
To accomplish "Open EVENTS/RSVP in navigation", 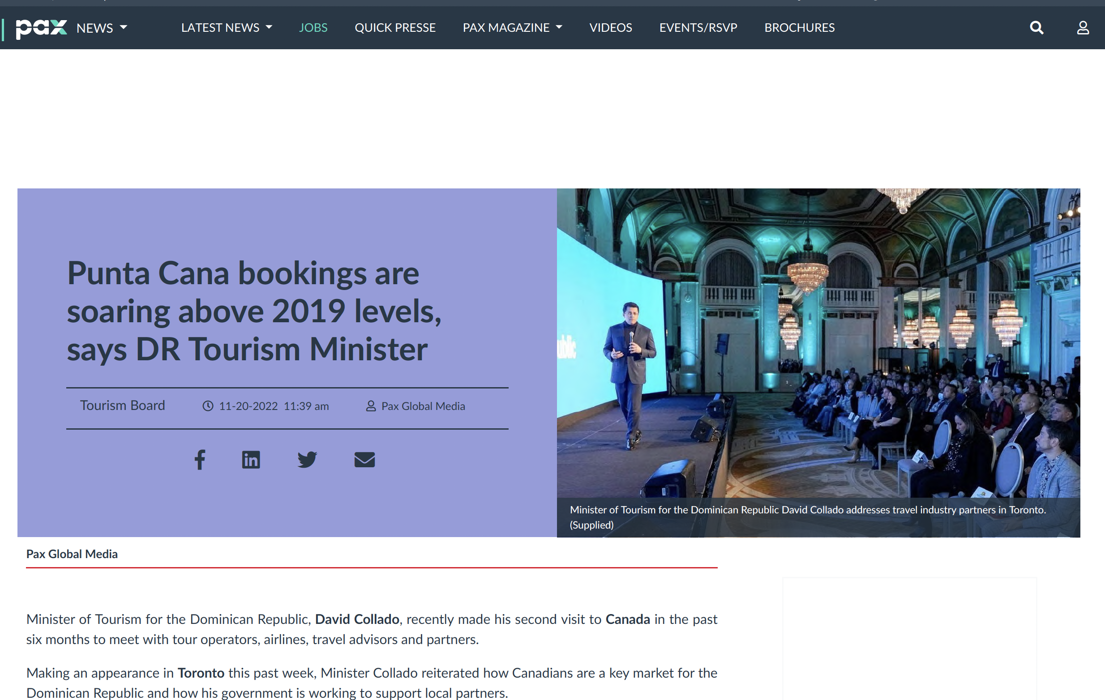I will 698,27.
